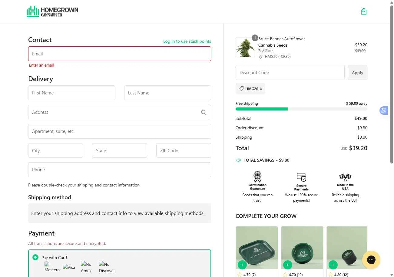The height and width of the screenshot is (277, 394).
Task: Click the 'HMG20 (-$9.80)' line item text
Action: 278,57
